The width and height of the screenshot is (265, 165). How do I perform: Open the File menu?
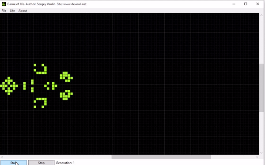tap(4, 11)
